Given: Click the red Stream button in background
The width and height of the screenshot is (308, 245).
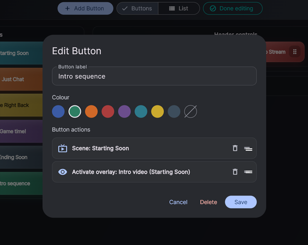Looking at the screenshot, I should (x=285, y=52).
